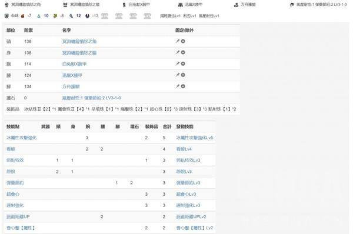Image resolution: width=353 pixels, height=234 pixels.
Task: Click the pin icon in the 頭 row
Action: [x=178, y=41]
